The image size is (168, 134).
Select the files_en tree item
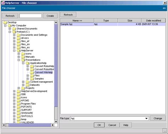click(x=26, y=44)
